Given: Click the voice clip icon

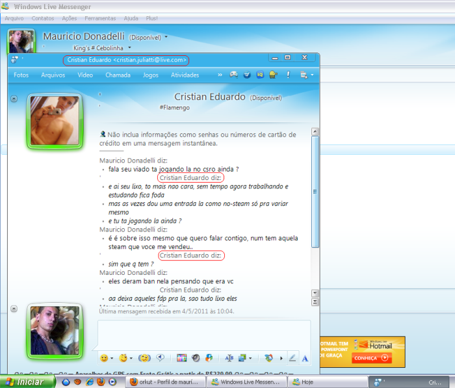Looking at the screenshot, I should [160, 358].
